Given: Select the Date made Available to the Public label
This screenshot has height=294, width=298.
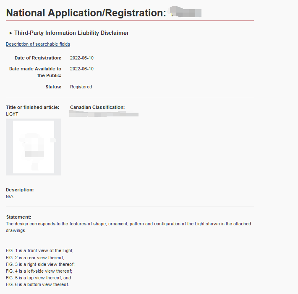Looking at the screenshot, I should tap(35, 72).
